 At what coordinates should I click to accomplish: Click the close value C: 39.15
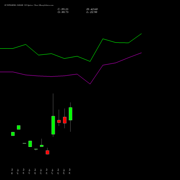click(63, 9)
